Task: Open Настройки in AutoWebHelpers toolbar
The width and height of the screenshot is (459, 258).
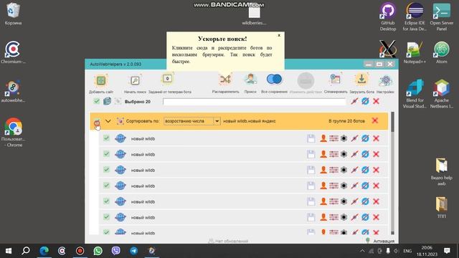Action: pos(385,80)
